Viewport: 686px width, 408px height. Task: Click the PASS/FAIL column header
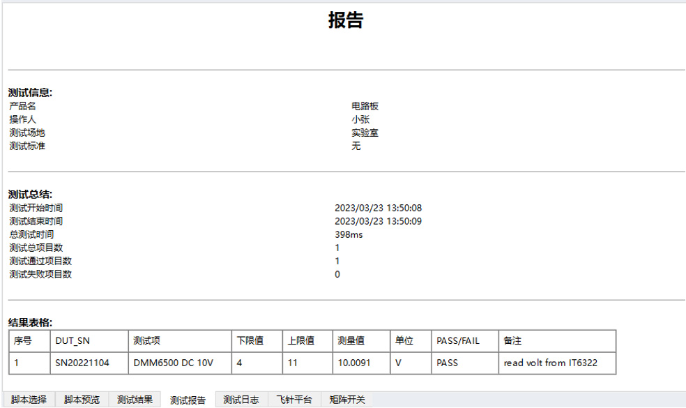[x=458, y=341]
